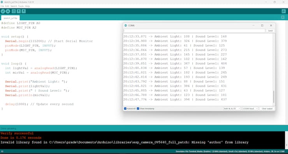The width and height of the screenshot is (288, 154).
Task: Open the Sketch menu
Action: pos(14,6)
